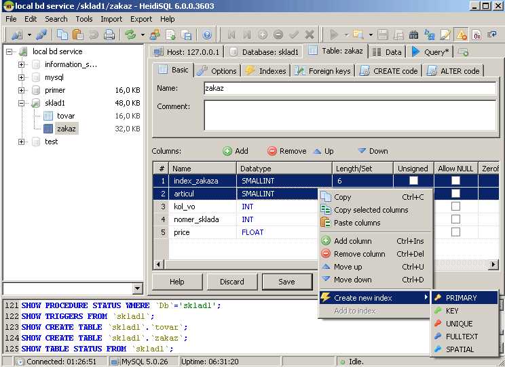Click the Last record navigation icon

click(x=246, y=35)
